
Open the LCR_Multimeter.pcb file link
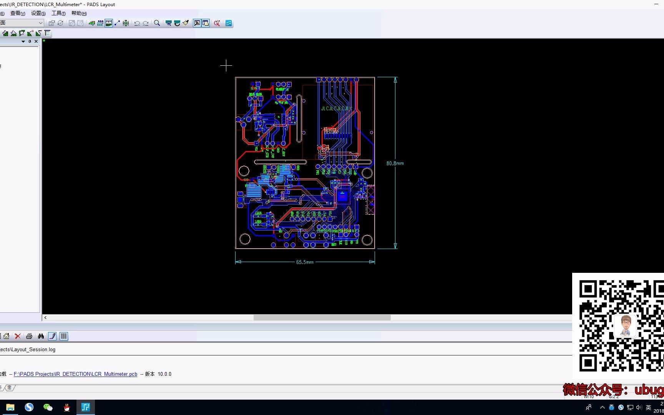pyautogui.click(x=75, y=374)
